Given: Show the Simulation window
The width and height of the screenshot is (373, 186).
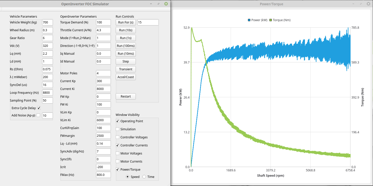Looking at the screenshot, I should coord(117,129).
